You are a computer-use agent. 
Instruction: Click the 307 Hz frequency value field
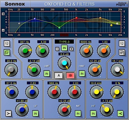[x=24, y=42]
